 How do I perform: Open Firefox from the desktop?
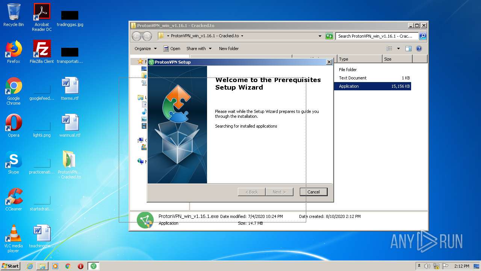click(x=14, y=52)
